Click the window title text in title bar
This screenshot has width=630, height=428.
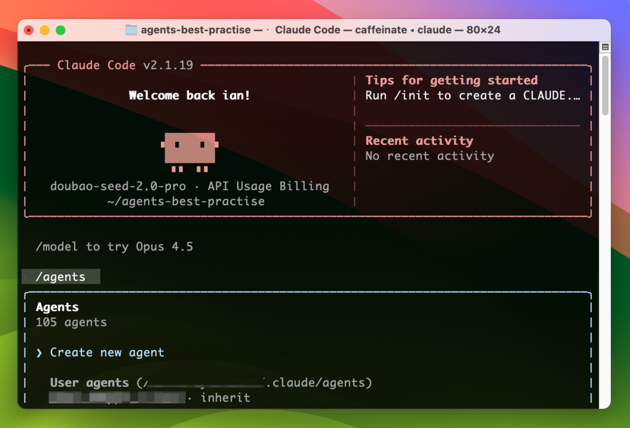point(320,30)
